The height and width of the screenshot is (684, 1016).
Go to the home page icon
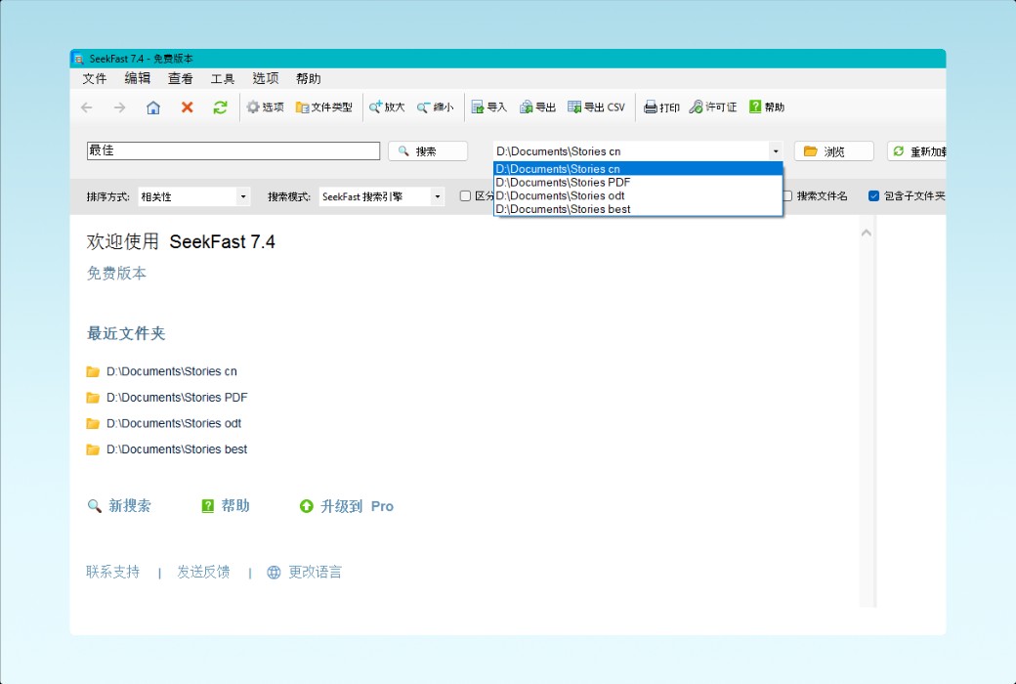click(x=153, y=107)
